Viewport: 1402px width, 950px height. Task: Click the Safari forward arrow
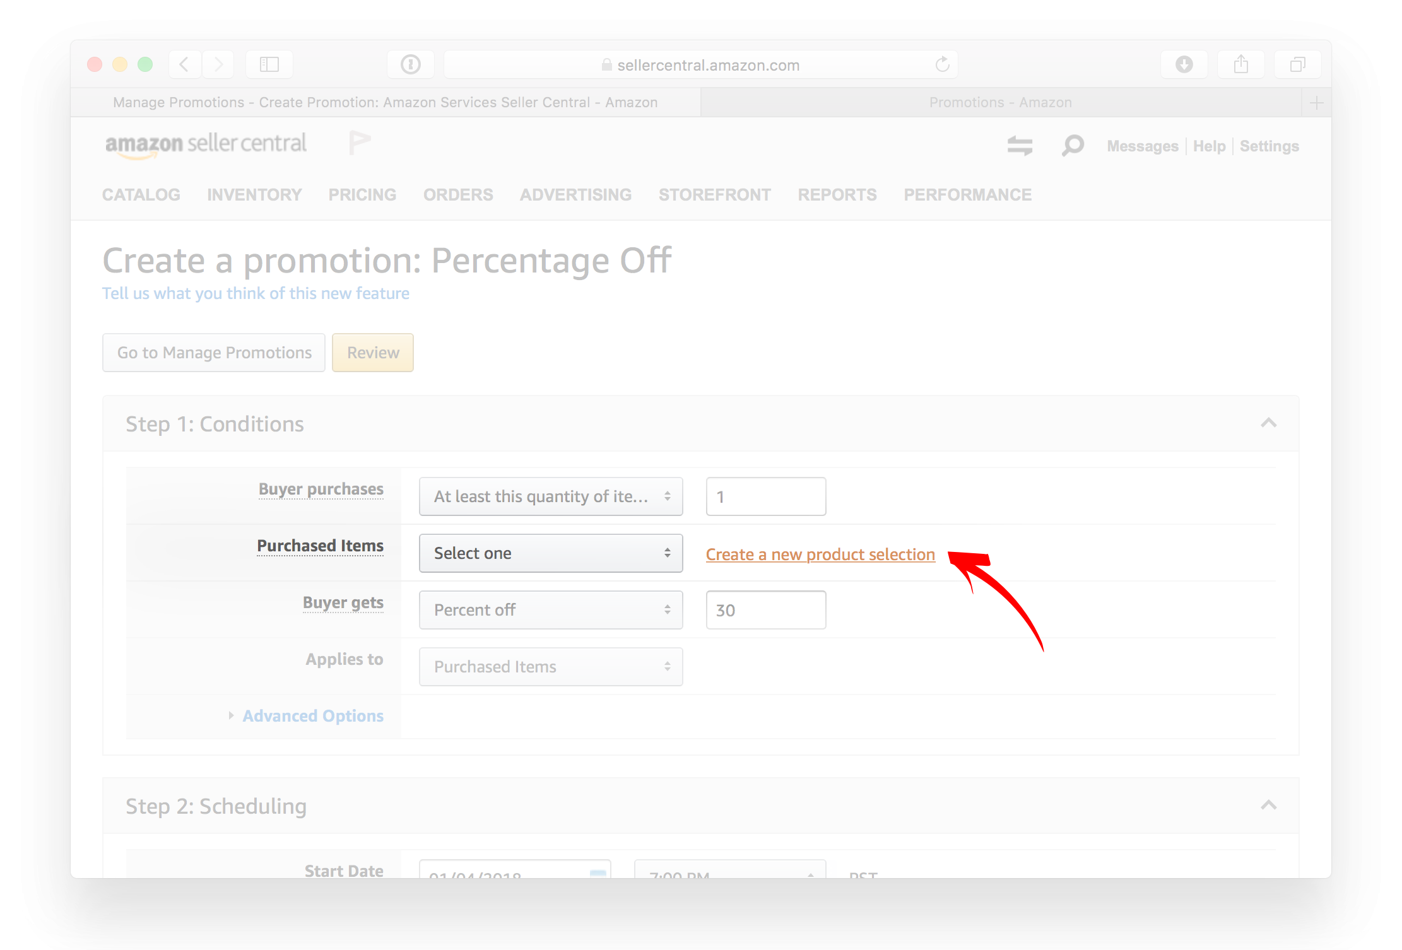(218, 64)
